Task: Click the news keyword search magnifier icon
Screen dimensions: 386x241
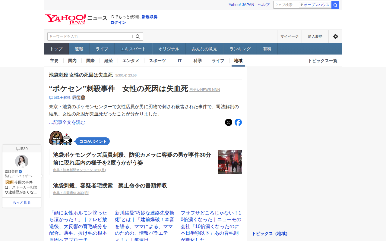Action: (138, 36)
